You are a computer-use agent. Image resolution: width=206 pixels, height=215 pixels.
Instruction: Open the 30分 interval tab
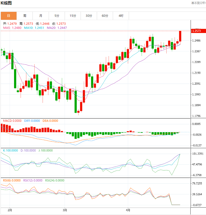[89, 16]
